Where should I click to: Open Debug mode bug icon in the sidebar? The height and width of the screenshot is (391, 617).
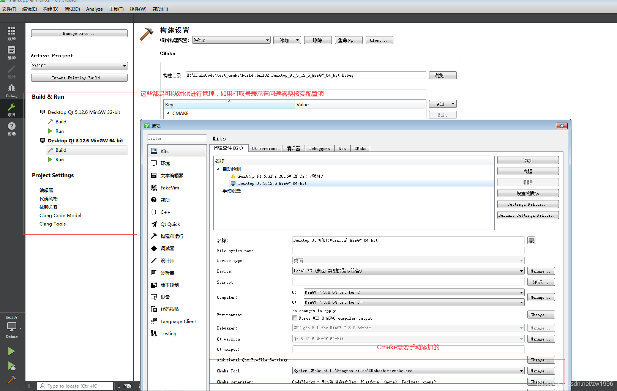(x=12, y=90)
